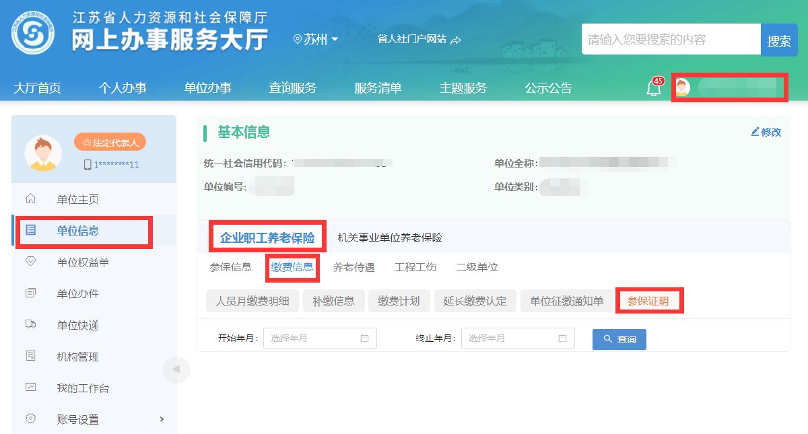The height and width of the screenshot is (434, 808).
Task: Click the 机构管理 sidebar icon
Action: [30, 357]
